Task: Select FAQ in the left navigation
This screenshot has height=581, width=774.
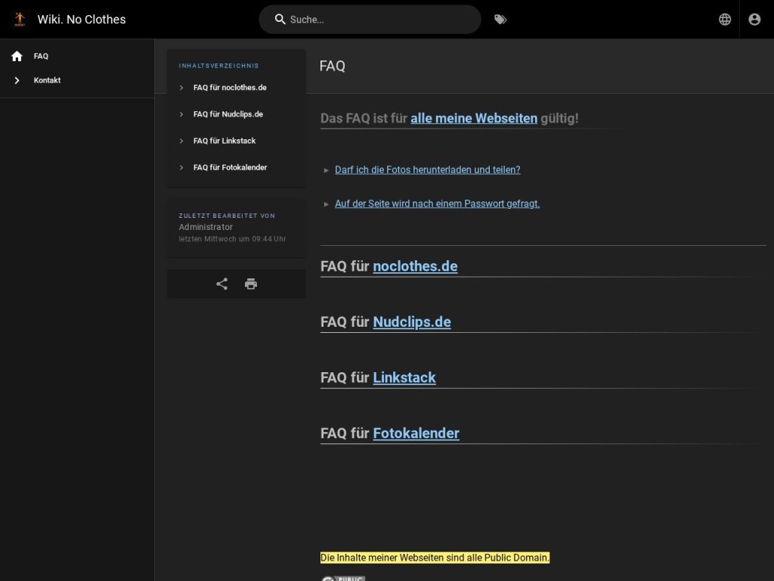Action: [41, 56]
